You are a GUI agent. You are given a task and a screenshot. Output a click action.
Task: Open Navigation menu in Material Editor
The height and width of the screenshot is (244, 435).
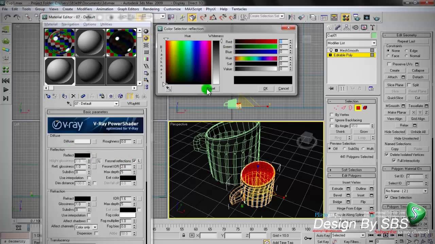tap(70, 24)
